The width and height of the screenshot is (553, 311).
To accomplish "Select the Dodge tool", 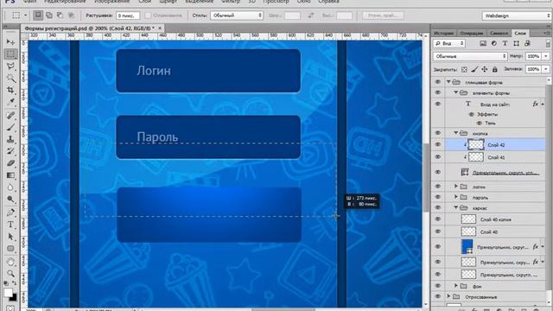I will pyautogui.click(x=10, y=200).
